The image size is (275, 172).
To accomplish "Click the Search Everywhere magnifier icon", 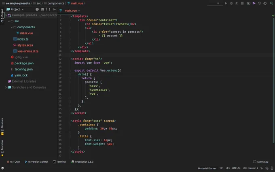I will coord(271,3).
